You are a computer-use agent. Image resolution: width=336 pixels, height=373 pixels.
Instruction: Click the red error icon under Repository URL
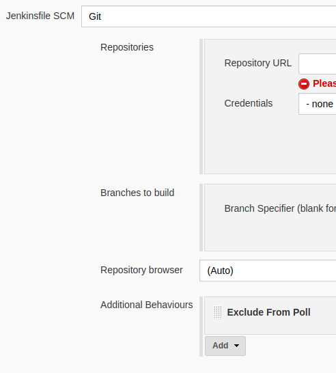[304, 84]
